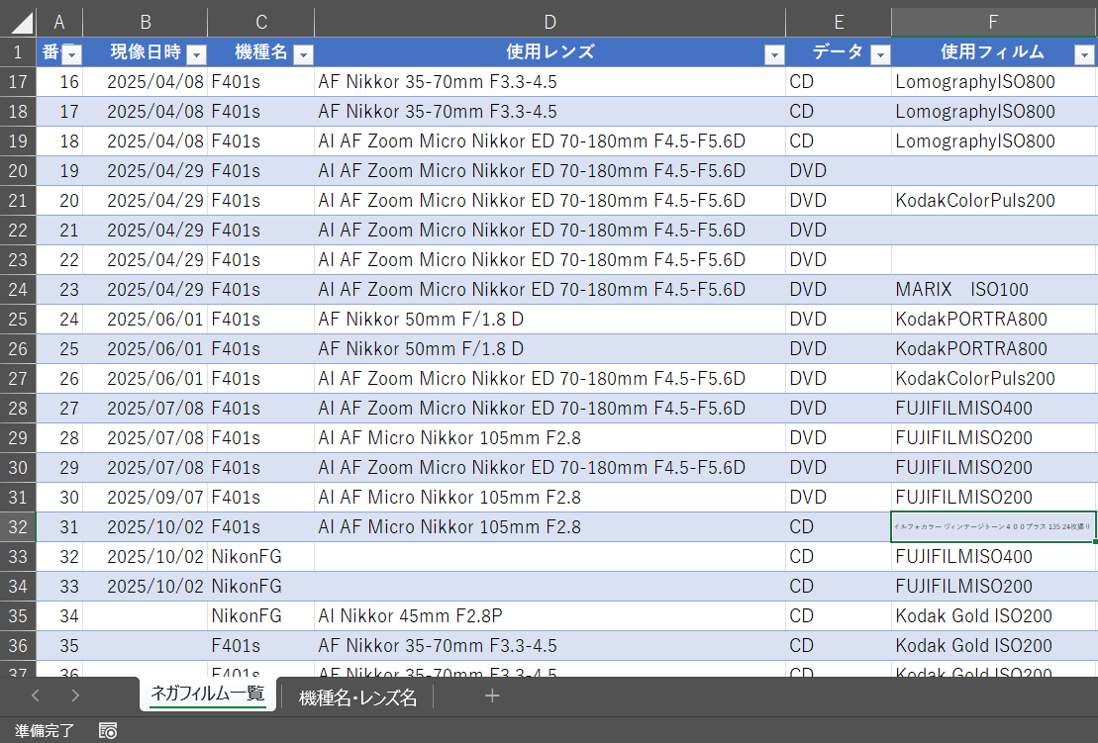This screenshot has width=1098, height=743.
Task: Expand the 使用フィルム filter dropdown
Action: 1084,54
